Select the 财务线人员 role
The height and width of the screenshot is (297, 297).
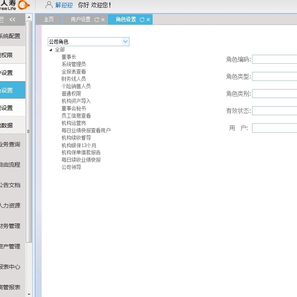tap(74, 79)
